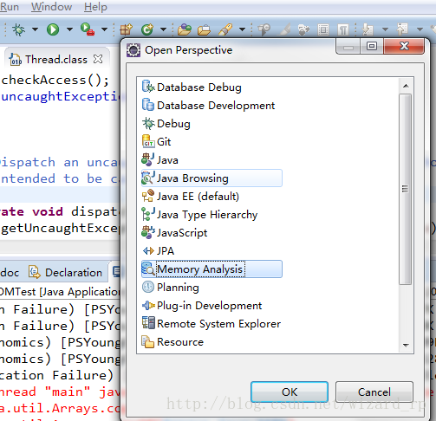Click the Cancel button
This screenshot has height=421, width=436.
point(374,392)
